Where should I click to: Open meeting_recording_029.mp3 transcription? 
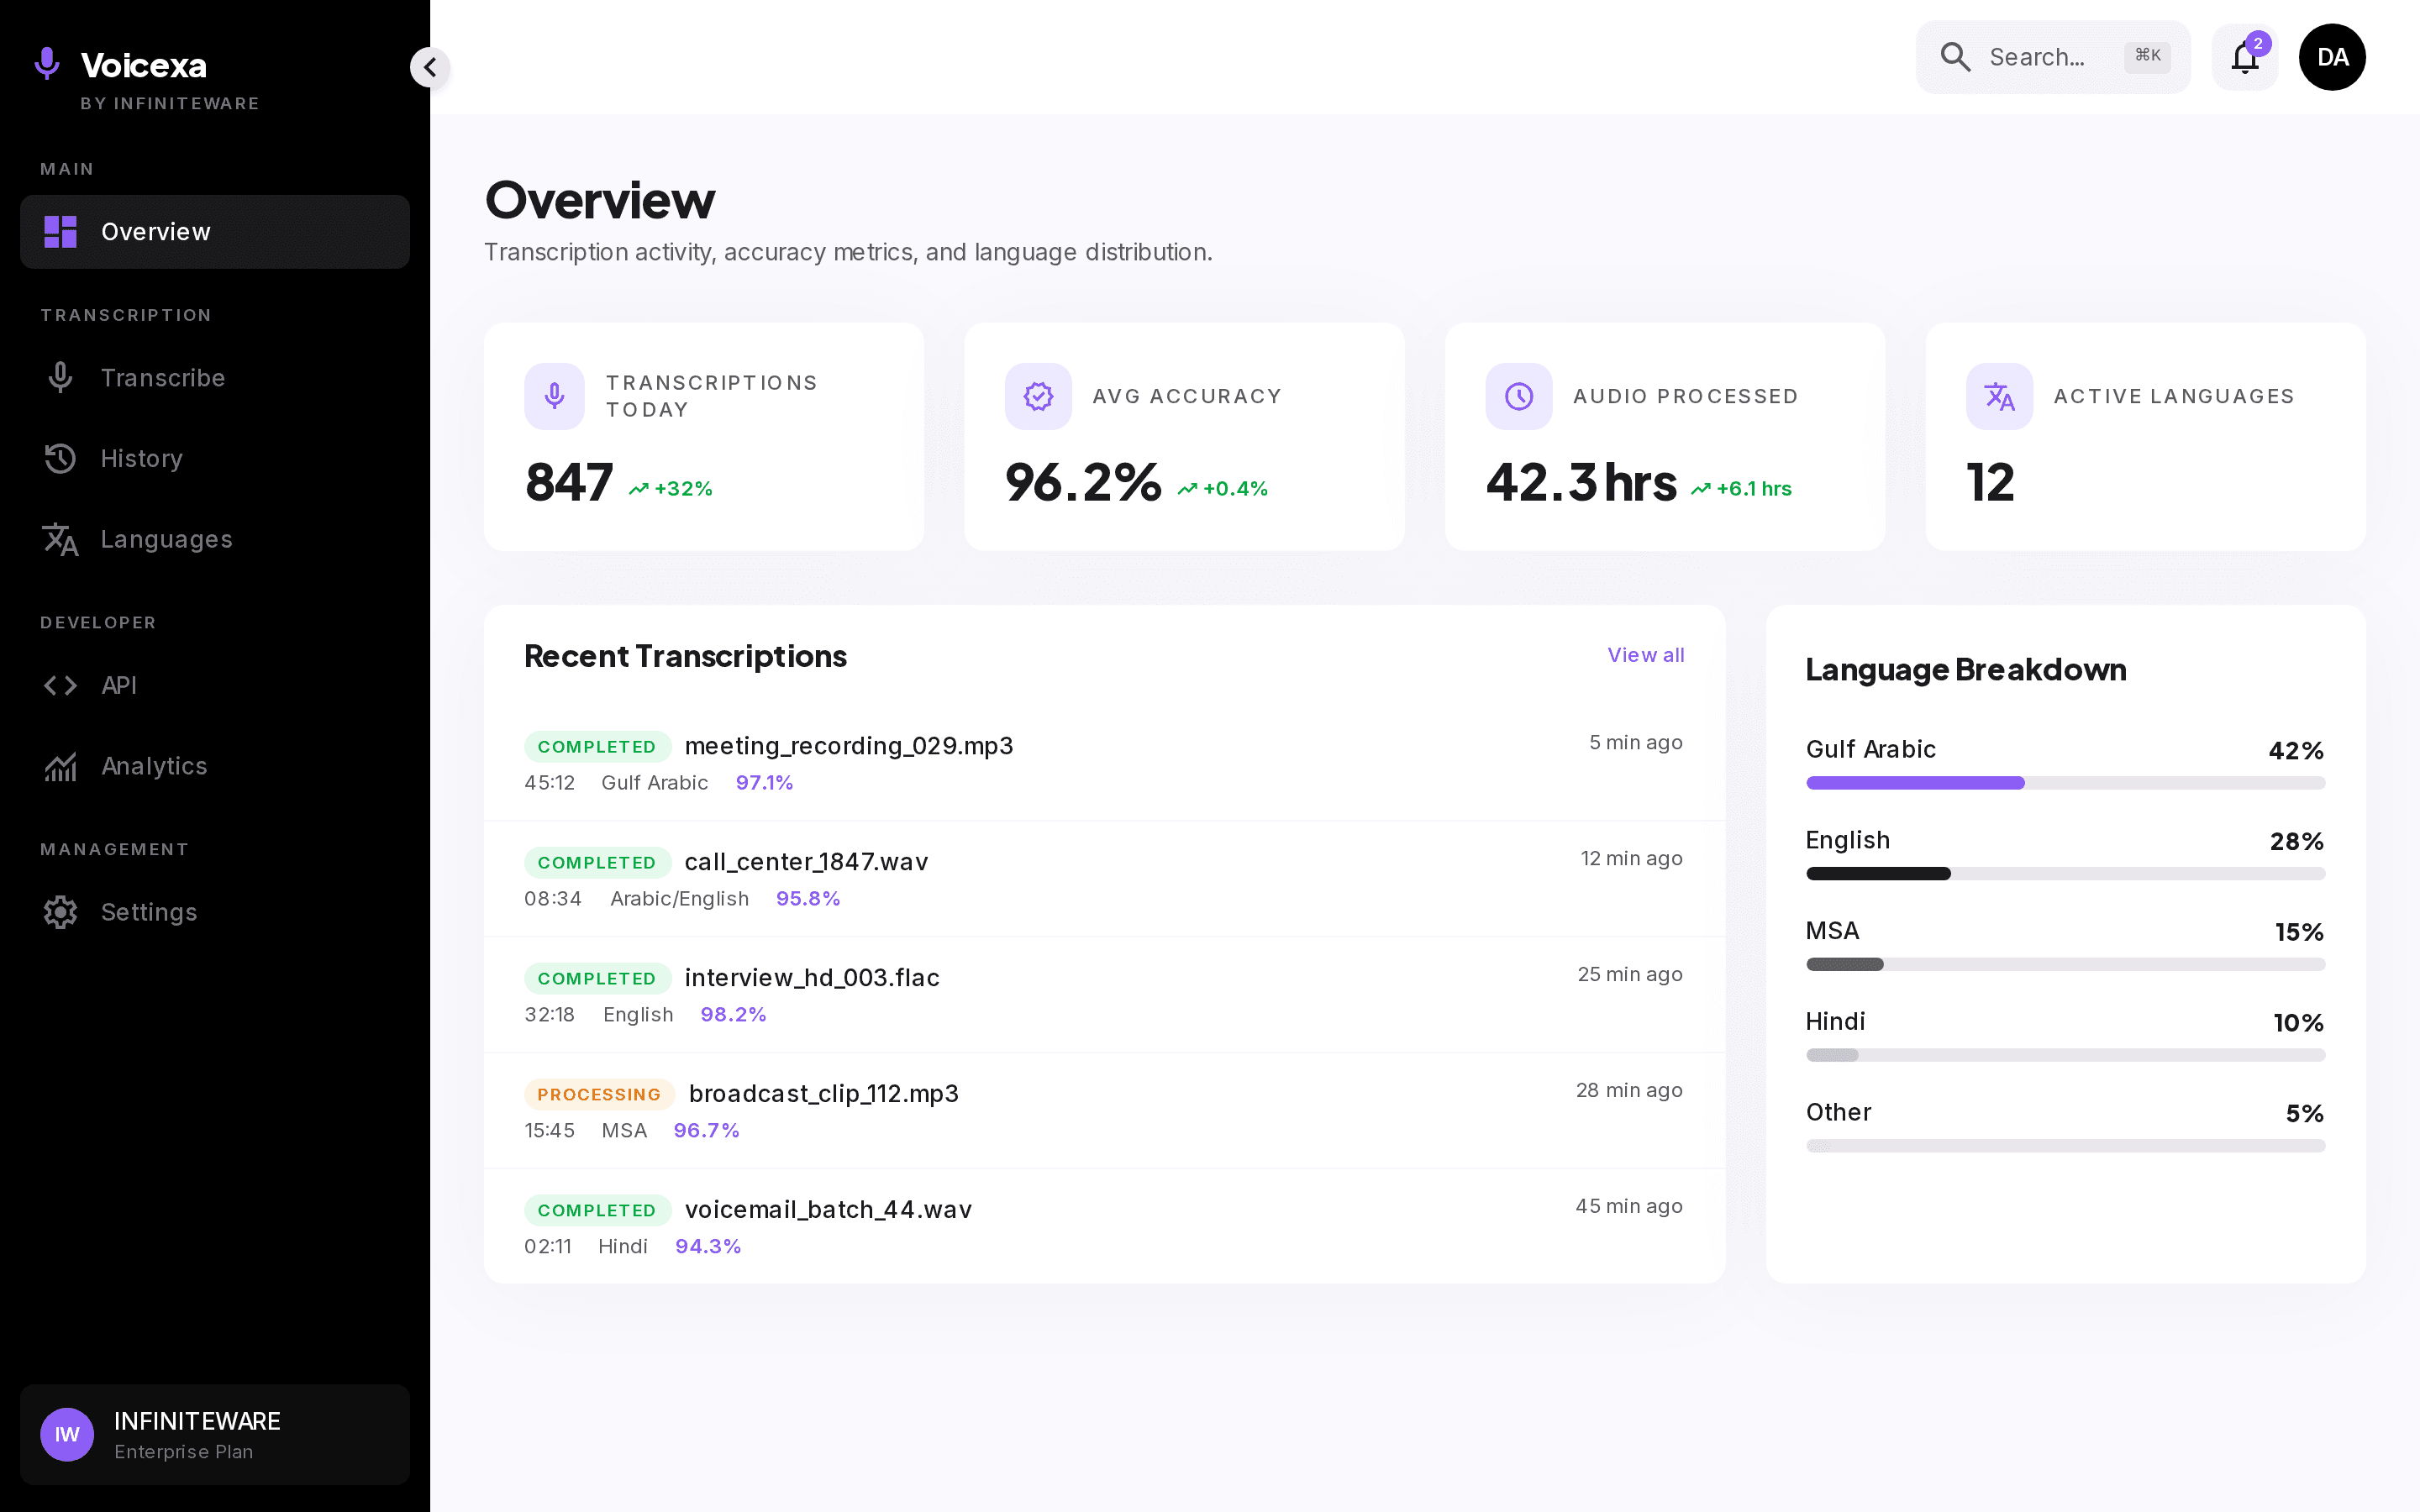pos(1104,763)
